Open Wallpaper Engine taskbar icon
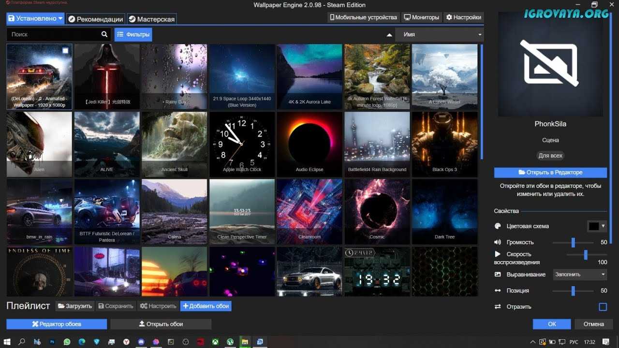 (260, 342)
